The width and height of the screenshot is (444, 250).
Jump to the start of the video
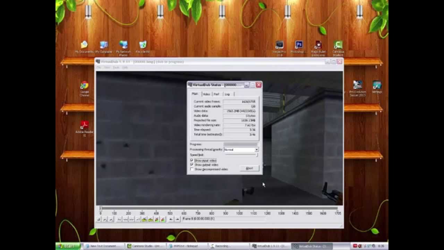click(x=119, y=219)
